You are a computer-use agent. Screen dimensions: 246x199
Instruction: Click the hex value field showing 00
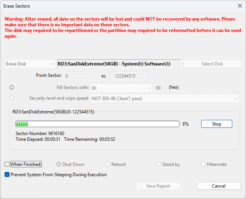tap(160, 88)
